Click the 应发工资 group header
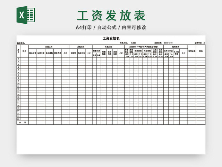This screenshot has height=167, width=222. 49,47
